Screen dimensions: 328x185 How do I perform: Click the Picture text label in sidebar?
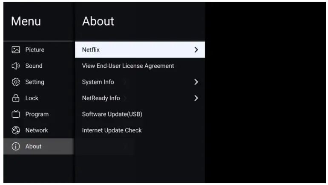[x=35, y=50]
